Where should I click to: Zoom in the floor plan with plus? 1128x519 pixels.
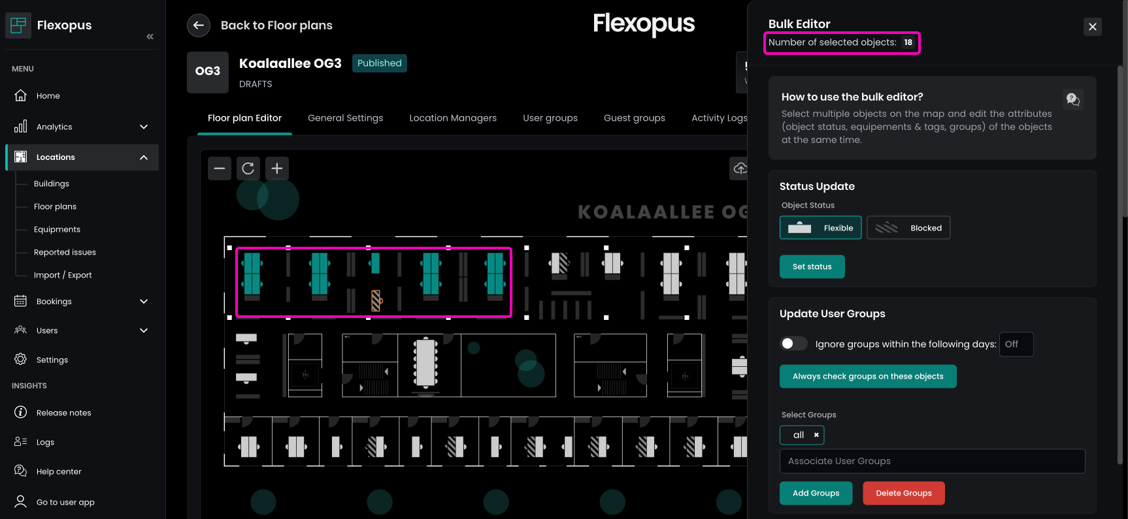click(x=277, y=168)
